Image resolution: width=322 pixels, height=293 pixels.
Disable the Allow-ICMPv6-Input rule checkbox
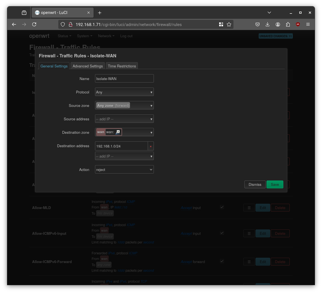click(222, 233)
